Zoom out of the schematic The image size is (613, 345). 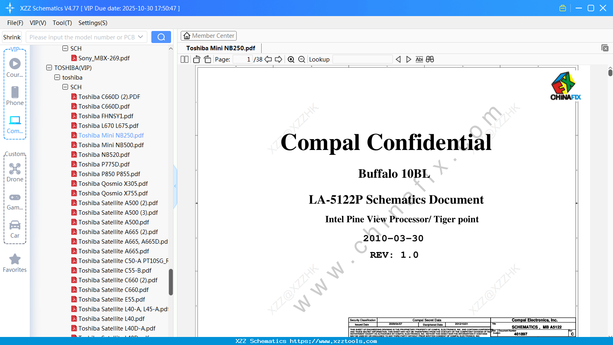pos(301,60)
